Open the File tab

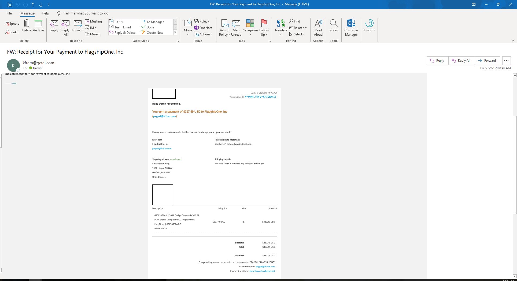coord(9,13)
